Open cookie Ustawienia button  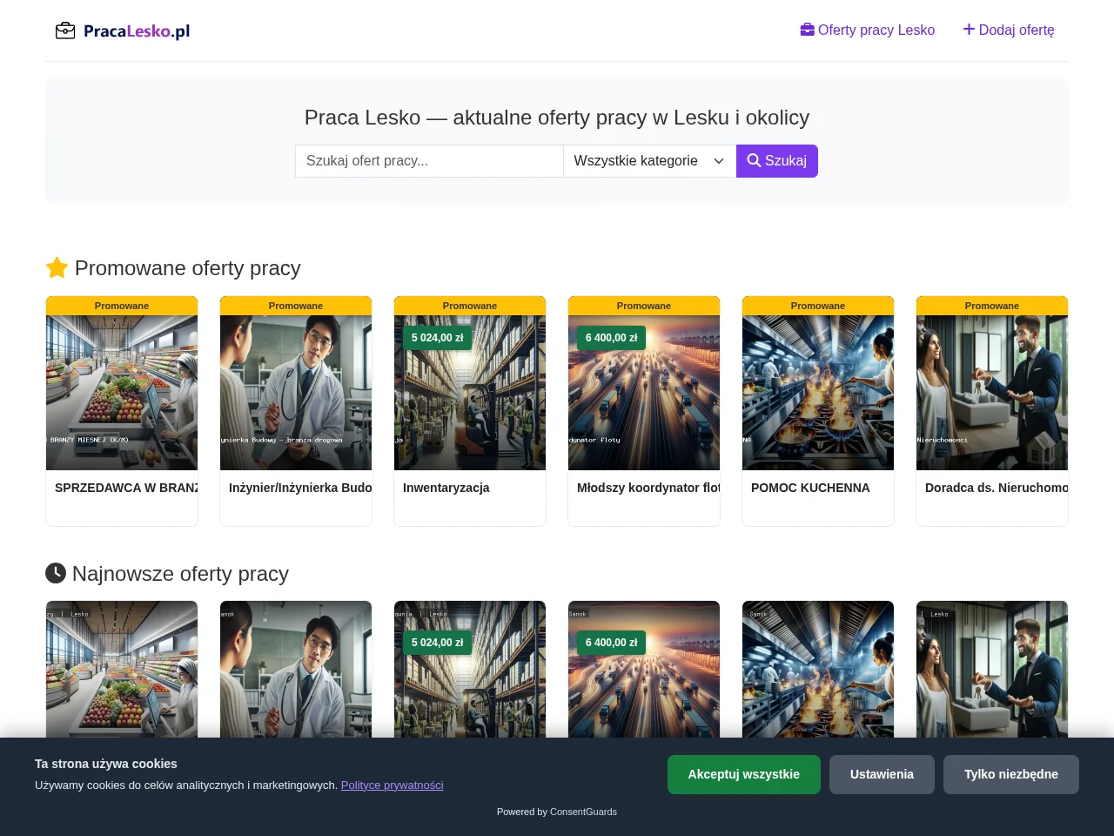882,774
